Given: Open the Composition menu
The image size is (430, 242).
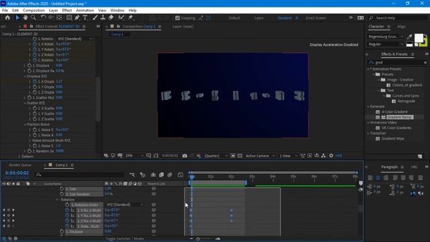Looking at the screenshot, I should (x=34, y=10).
